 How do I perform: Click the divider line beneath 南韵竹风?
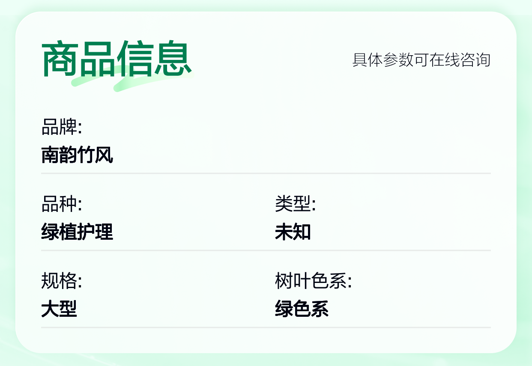click(x=266, y=173)
